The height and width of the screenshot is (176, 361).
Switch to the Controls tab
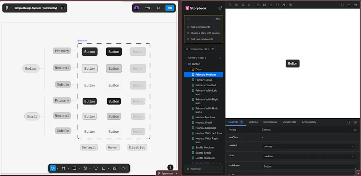pos(235,122)
